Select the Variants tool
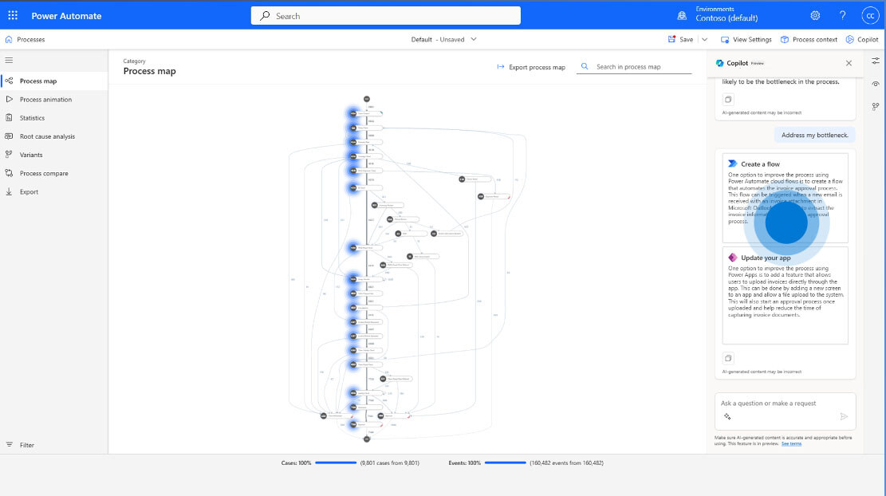This screenshot has width=886, height=496. pyautogui.click(x=30, y=155)
